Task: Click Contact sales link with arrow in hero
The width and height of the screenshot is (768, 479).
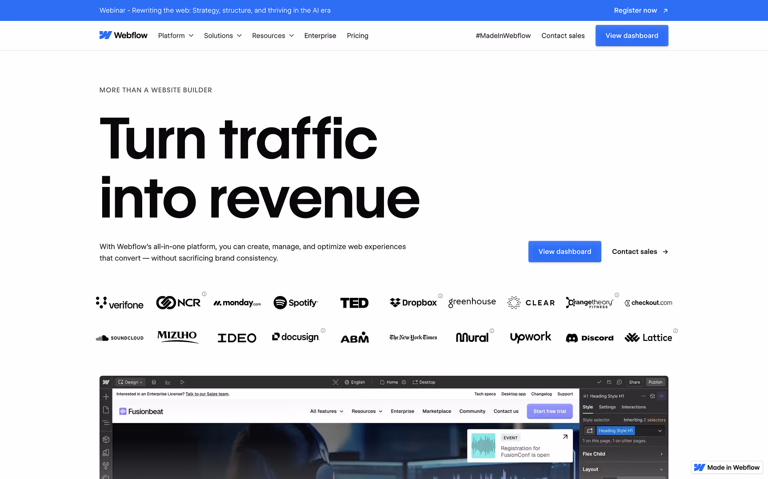Action: tap(640, 252)
